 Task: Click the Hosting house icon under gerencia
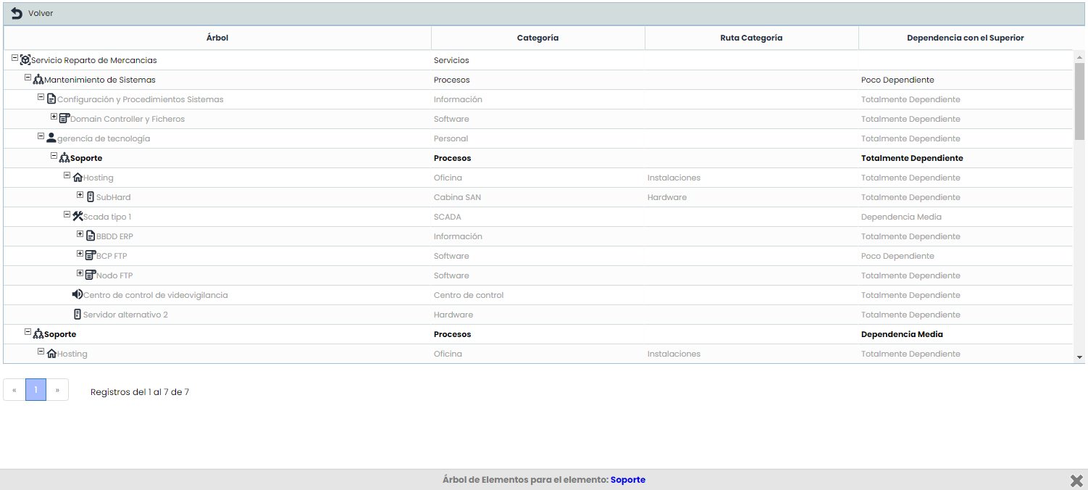(78, 178)
